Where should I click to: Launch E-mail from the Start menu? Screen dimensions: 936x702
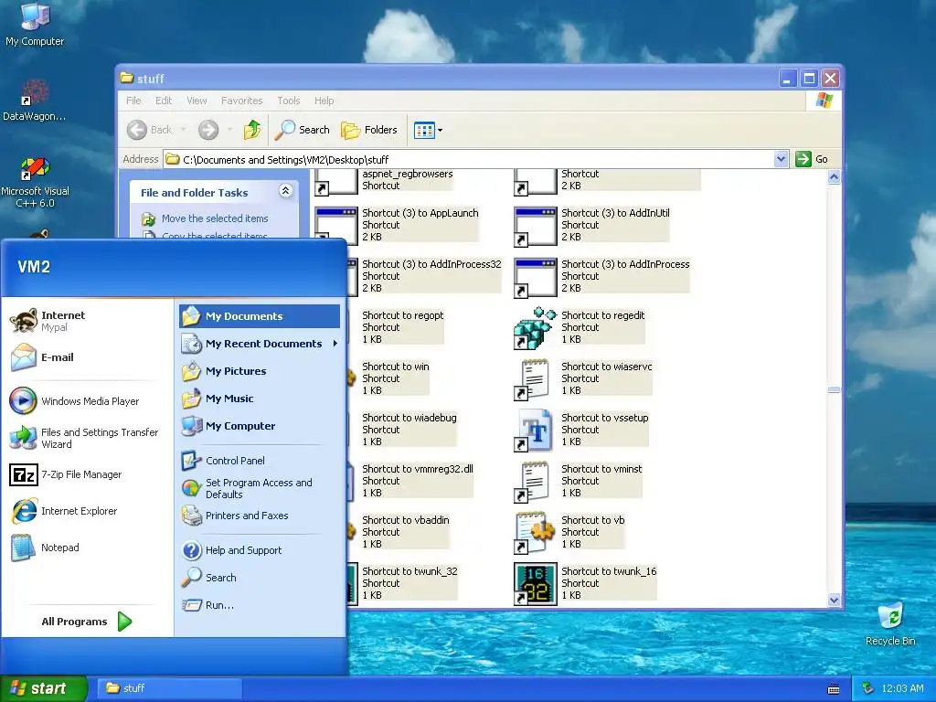tap(42, 357)
